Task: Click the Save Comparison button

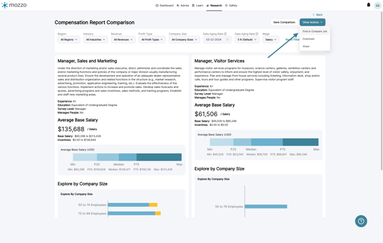Action: tap(284, 22)
